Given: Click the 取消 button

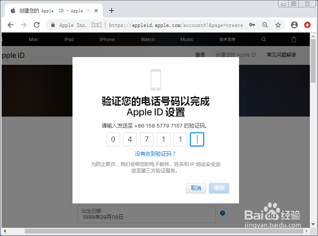Looking at the screenshot, I should pyautogui.click(x=196, y=188).
